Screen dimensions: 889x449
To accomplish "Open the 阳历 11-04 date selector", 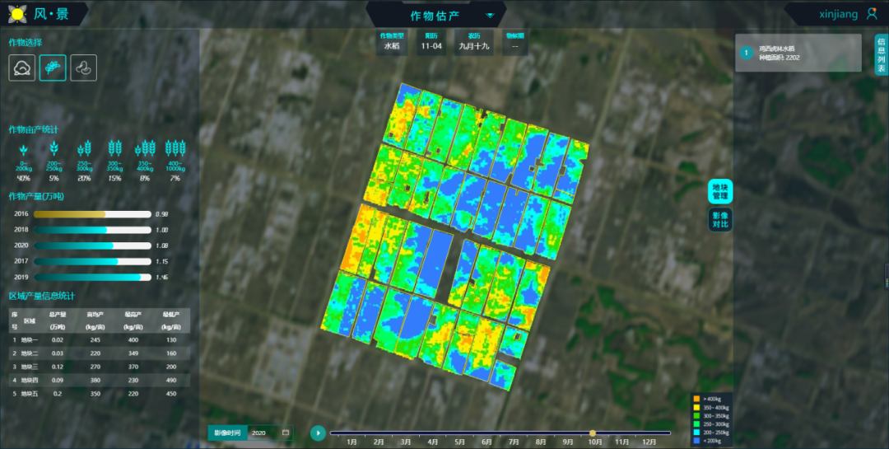I will pyautogui.click(x=431, y=42).
